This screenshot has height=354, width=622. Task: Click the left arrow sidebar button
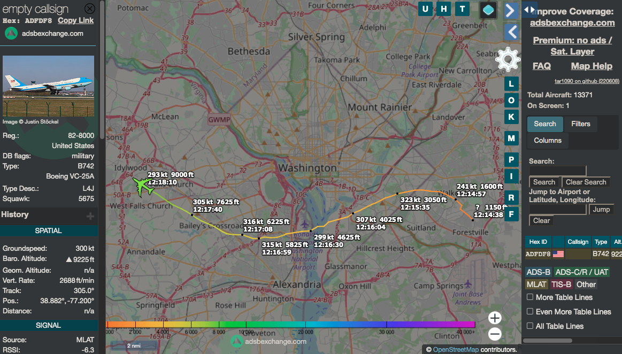(x=511, y=32)
